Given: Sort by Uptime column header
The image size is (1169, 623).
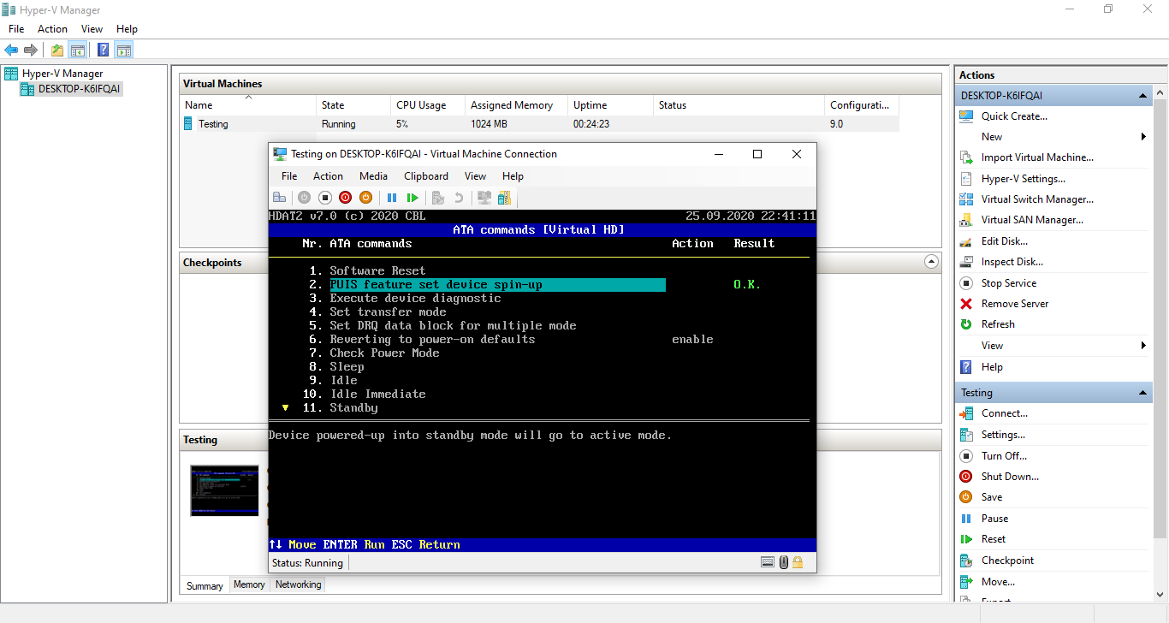Looking at the screenshot, I should [x=610, y=105].
